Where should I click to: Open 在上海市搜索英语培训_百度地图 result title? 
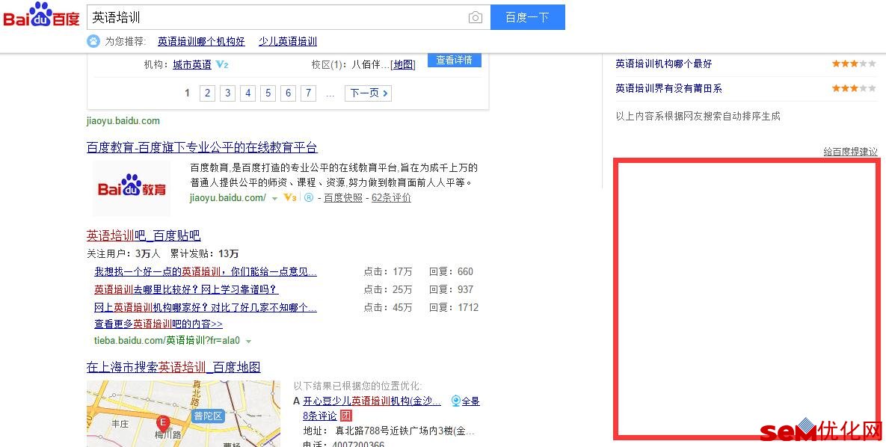click(x=173, y=367)
